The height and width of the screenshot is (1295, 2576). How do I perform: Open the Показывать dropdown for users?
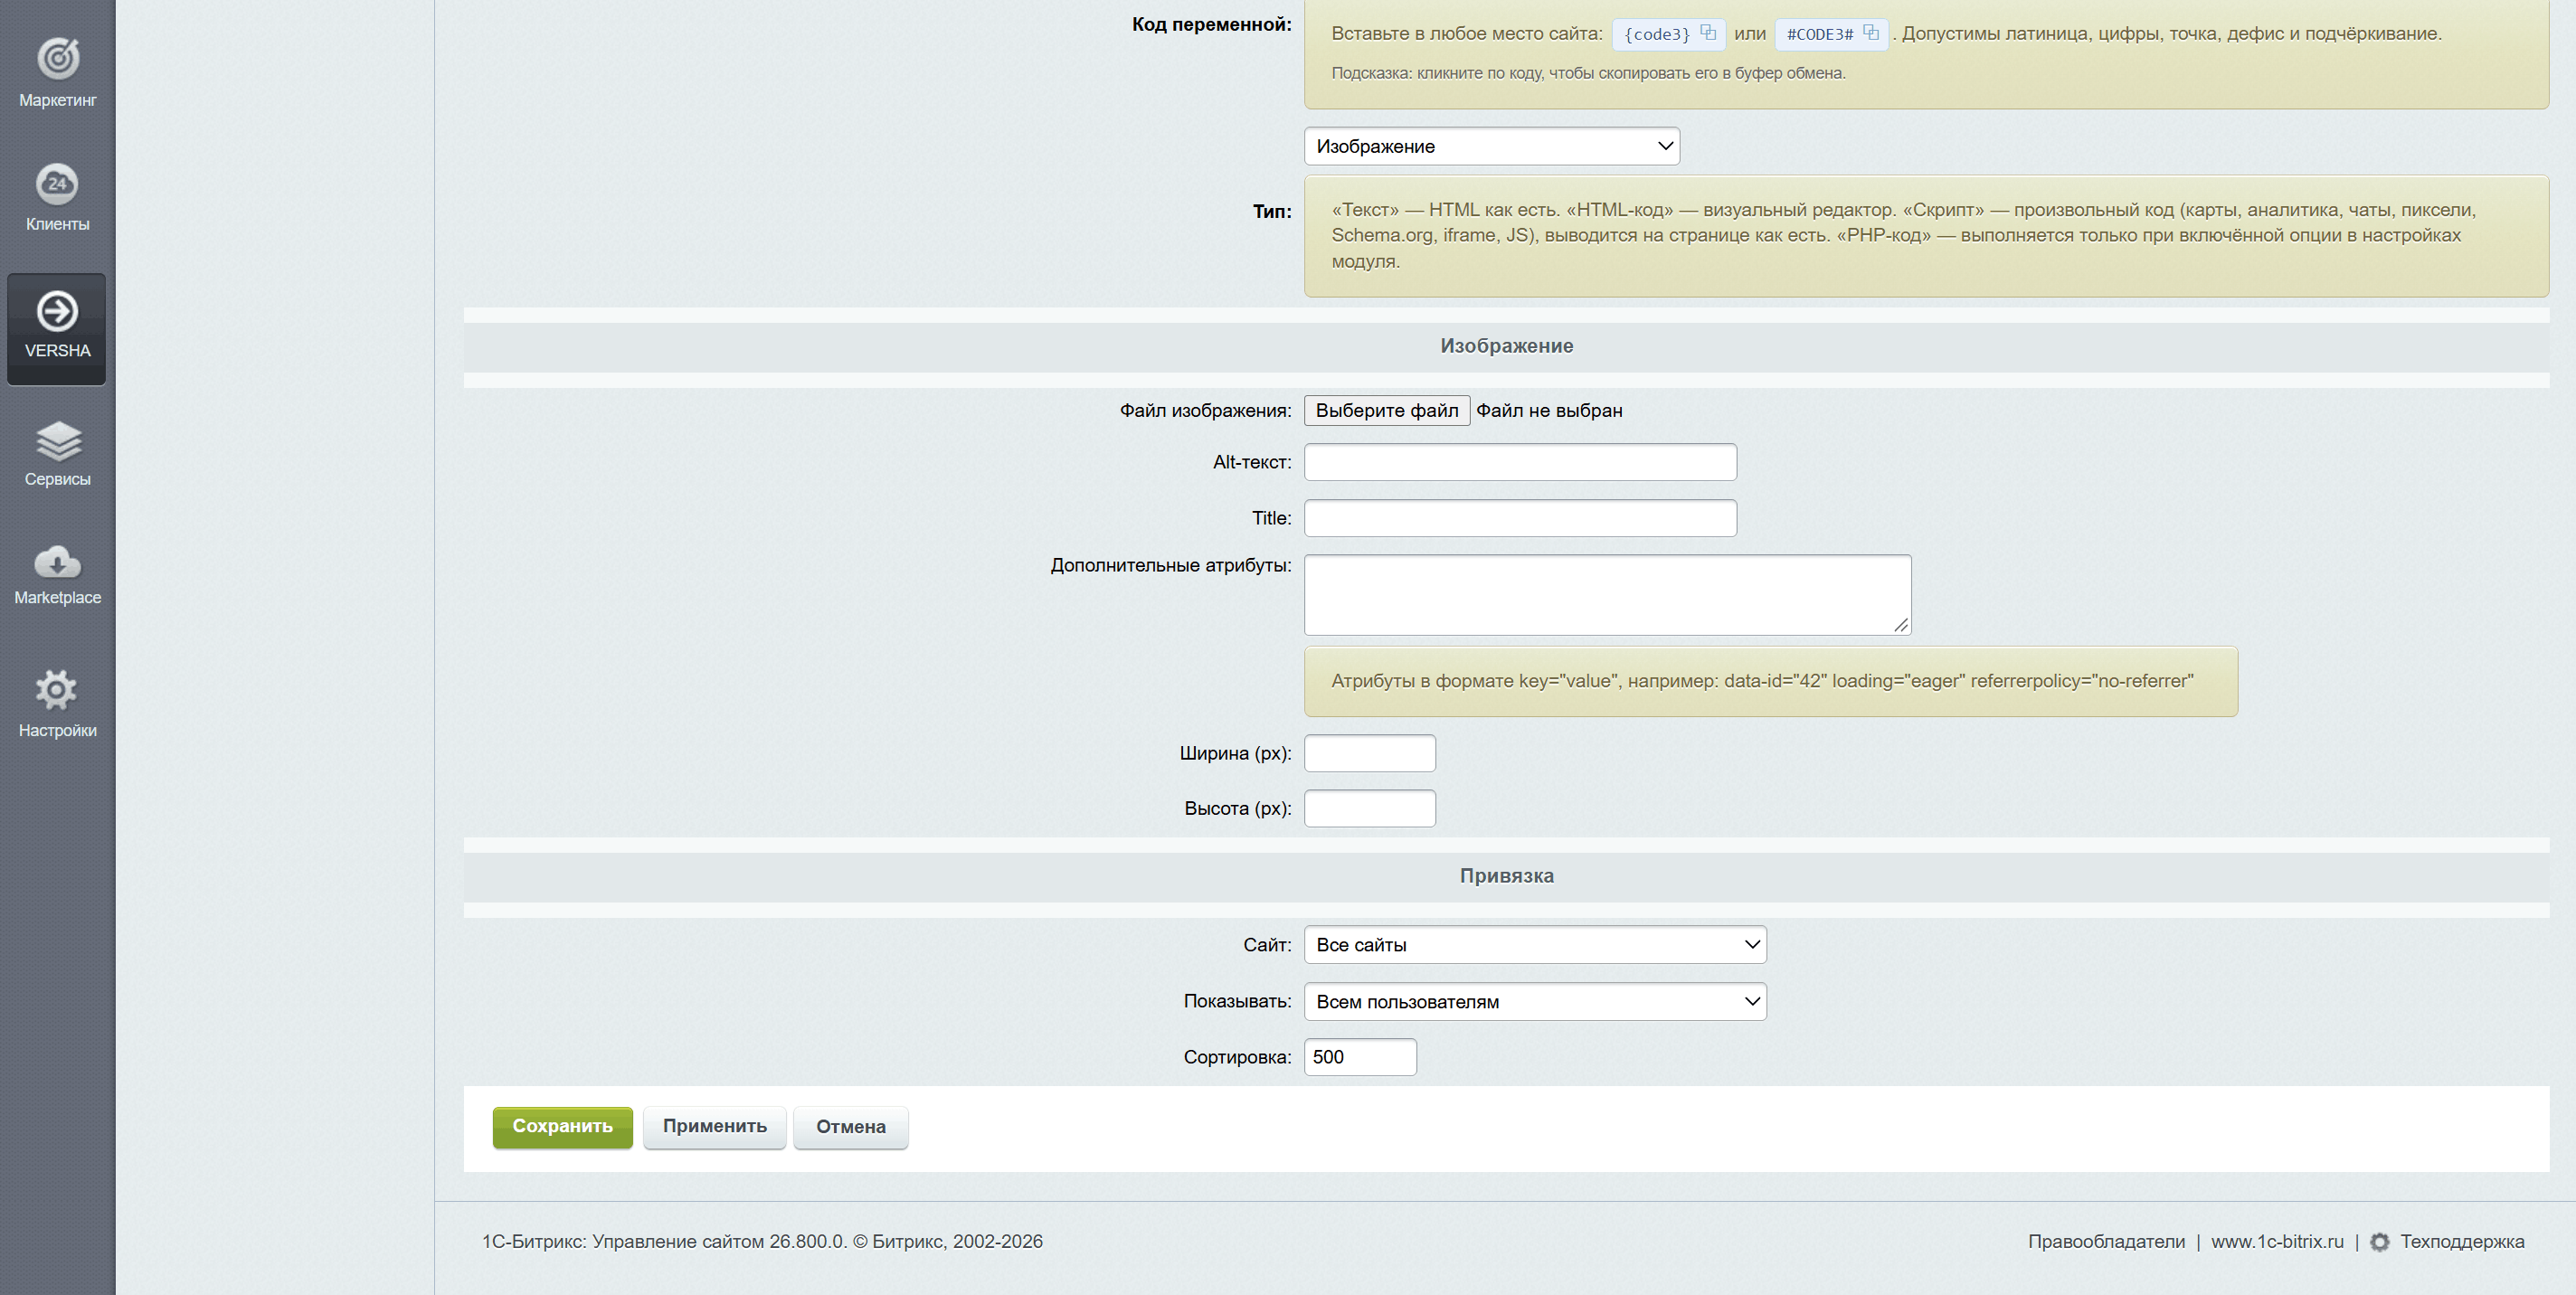(x=1535, y=1002)
